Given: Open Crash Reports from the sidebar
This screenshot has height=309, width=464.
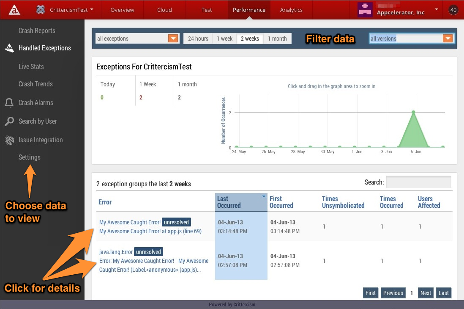Looking at the screenshot, I should point(37,30).
